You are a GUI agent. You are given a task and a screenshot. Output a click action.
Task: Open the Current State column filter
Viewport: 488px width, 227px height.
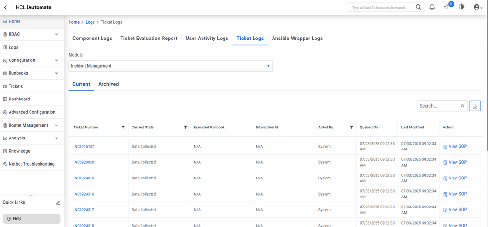click(185, 128)
